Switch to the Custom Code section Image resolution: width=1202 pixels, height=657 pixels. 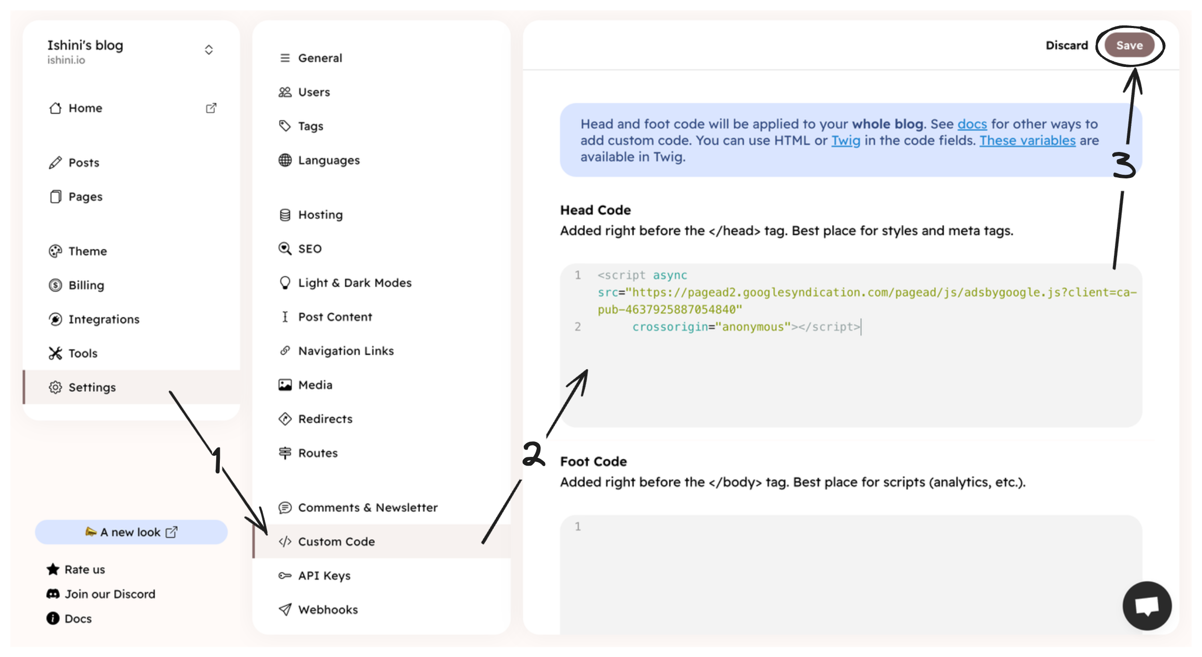point(336,541)
